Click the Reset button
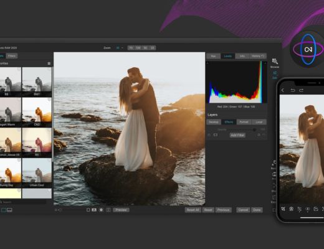 click(208, 210)
